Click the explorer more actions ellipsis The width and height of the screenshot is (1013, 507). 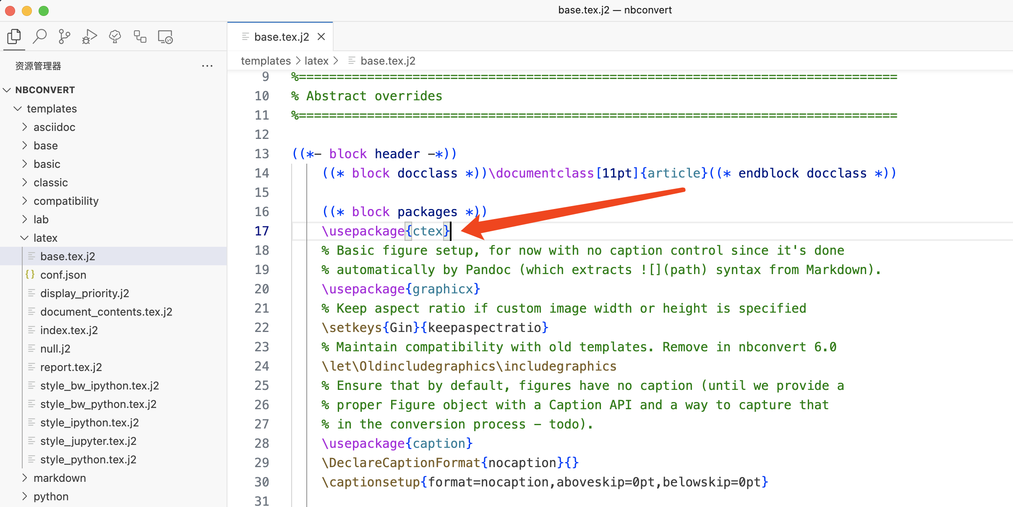[207, 66]
